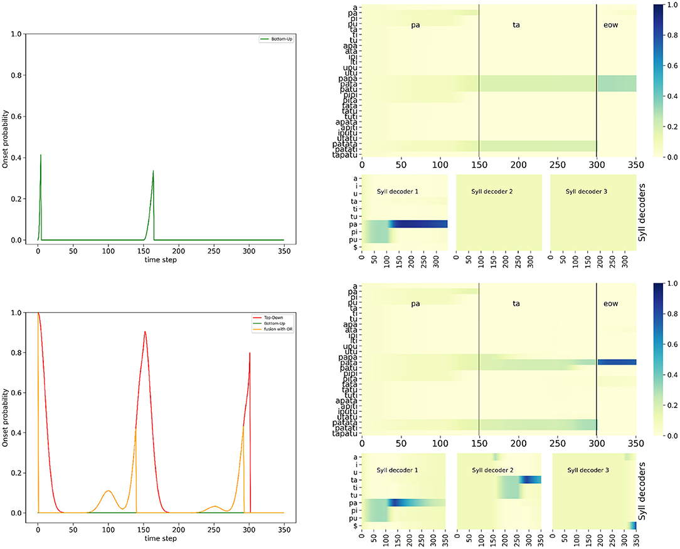Click the '1.0' tick on the top colorbar
This screenshot has height=549, width=680.
point(672,5)
